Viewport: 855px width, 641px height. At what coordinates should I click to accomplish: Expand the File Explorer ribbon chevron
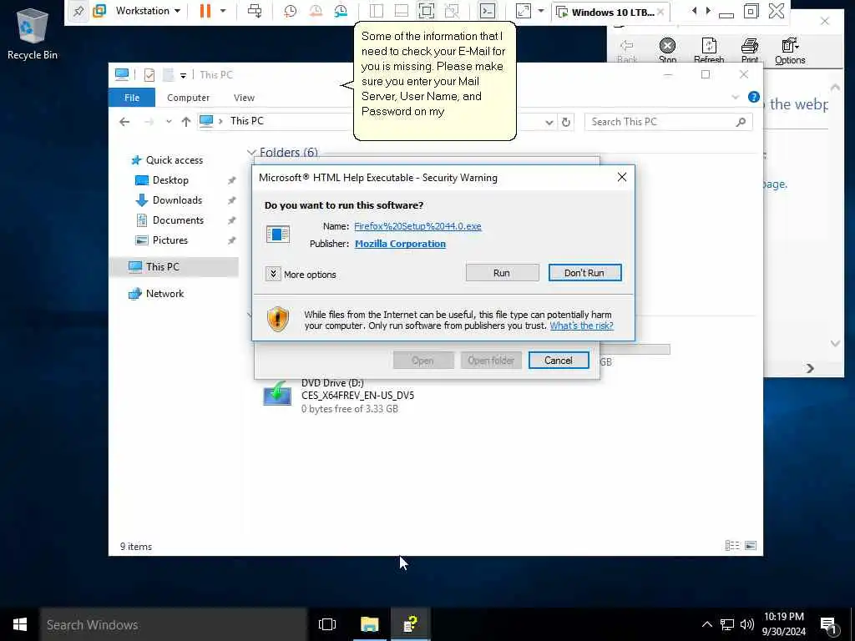coord(735,98)
